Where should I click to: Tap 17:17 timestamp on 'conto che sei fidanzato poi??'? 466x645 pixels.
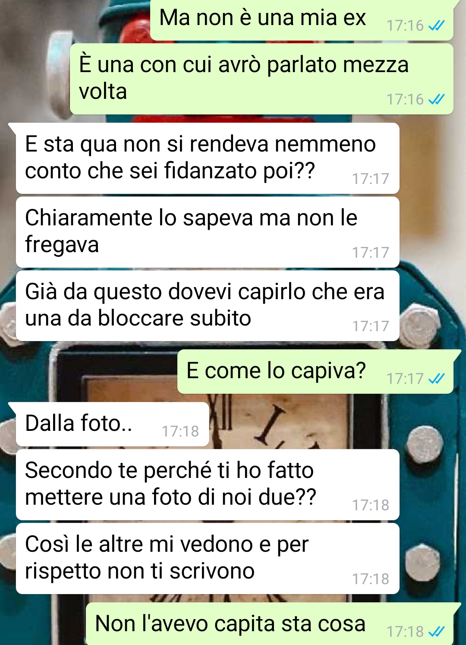pos(371,179)
